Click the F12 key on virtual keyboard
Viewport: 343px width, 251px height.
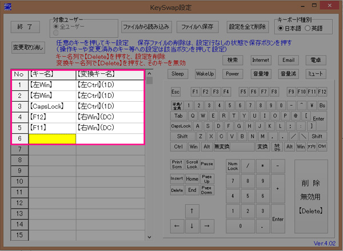322,91
